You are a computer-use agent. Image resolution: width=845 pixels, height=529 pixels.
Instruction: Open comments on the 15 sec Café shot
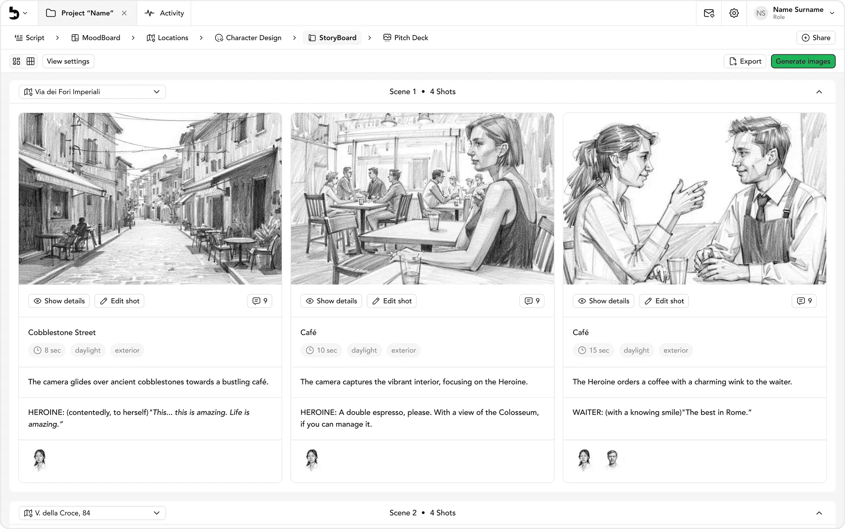tap(804, 301)
